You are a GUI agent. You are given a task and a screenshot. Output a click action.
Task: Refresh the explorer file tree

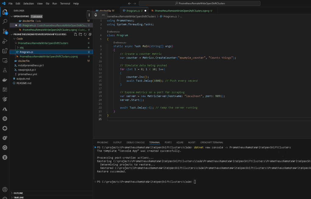click(x=85, y=34)
